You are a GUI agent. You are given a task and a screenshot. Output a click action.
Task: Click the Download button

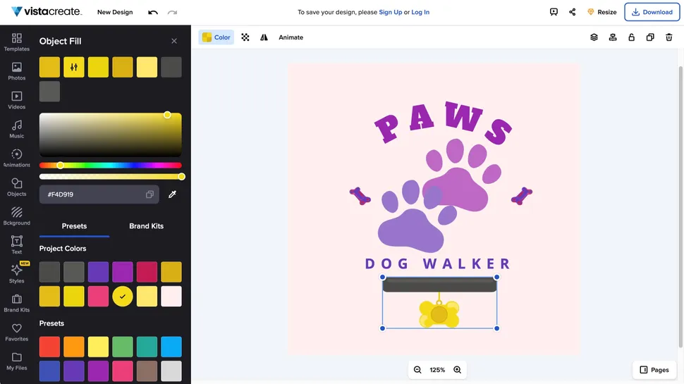[x=652, y=12]
